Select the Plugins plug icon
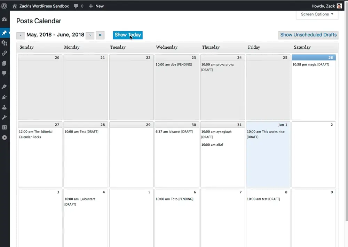348x247 pixels. pyautogui.click(x=5, y=96)
